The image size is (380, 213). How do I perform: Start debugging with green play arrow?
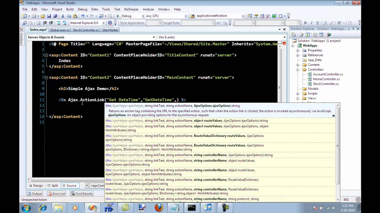[x=118, y=16]
